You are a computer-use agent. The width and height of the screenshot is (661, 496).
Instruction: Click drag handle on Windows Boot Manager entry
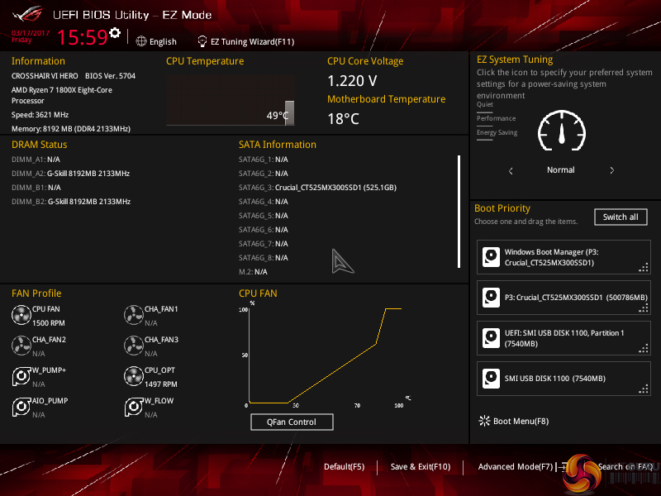pos(644,267)
